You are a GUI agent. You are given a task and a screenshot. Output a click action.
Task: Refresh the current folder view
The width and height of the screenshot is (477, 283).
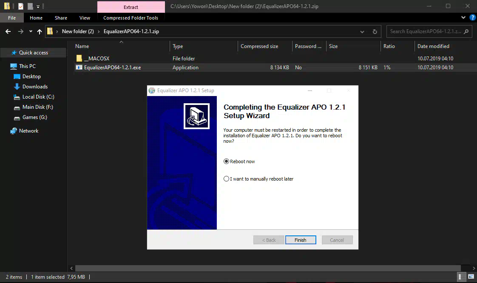[x=375, y=31]
